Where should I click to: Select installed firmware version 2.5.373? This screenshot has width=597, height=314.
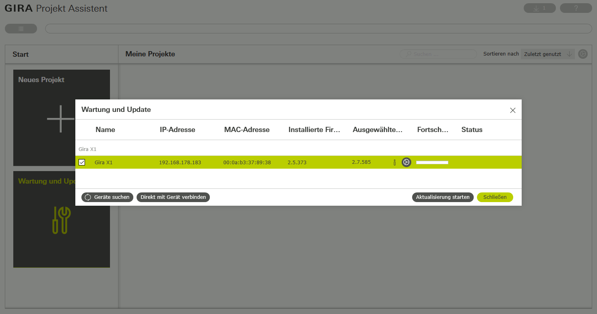point(297,163)
